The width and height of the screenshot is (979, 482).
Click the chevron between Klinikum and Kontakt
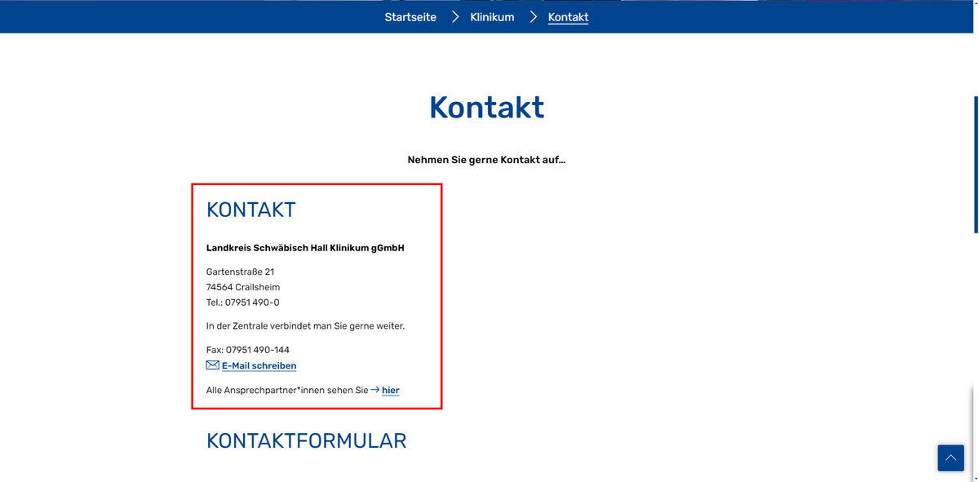(x=533, y=17)
